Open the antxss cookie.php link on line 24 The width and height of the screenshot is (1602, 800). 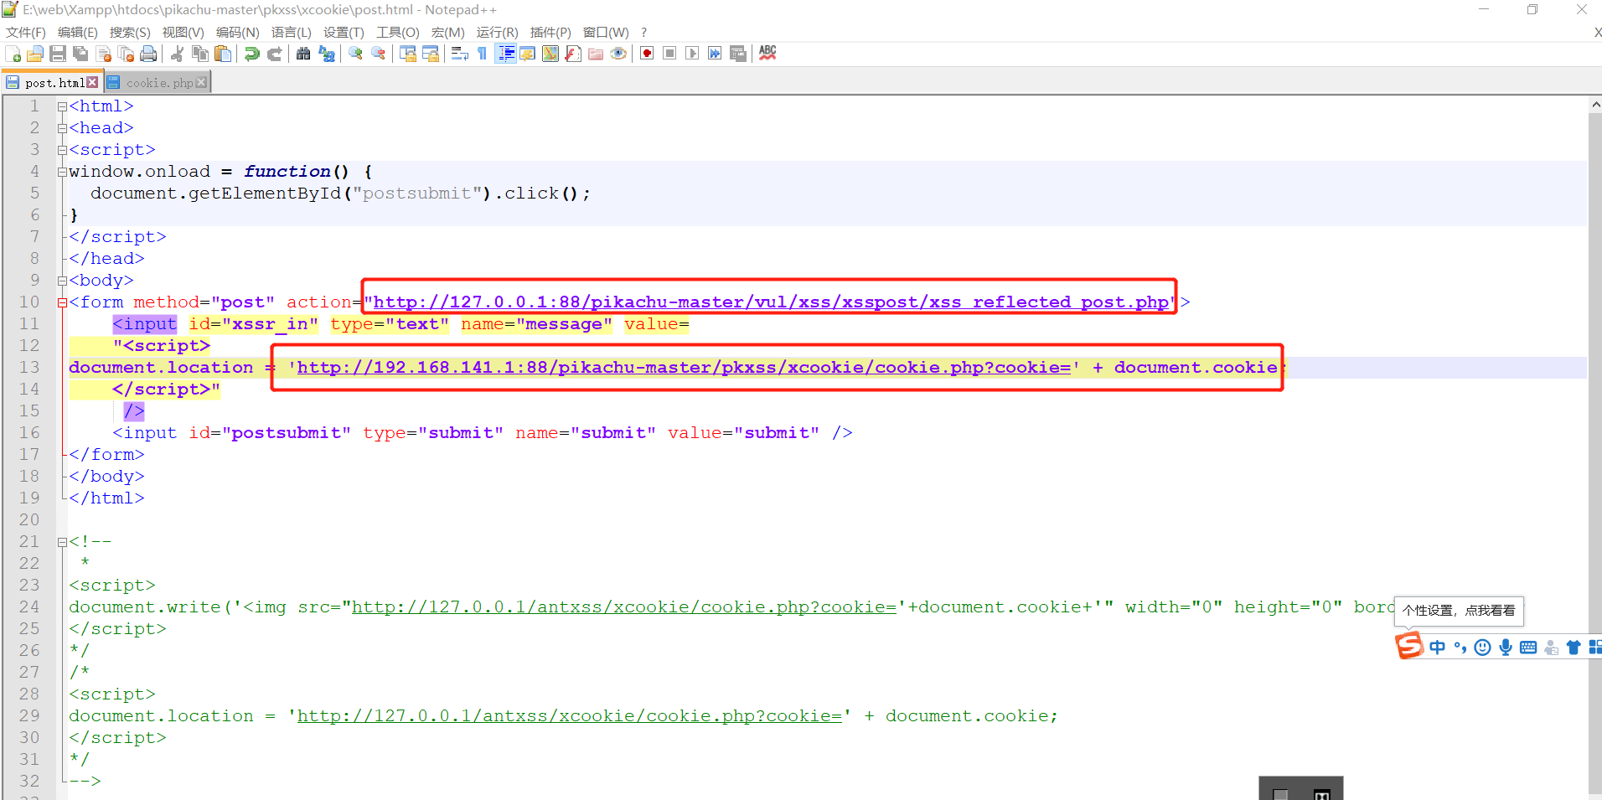tap(624, 607)
